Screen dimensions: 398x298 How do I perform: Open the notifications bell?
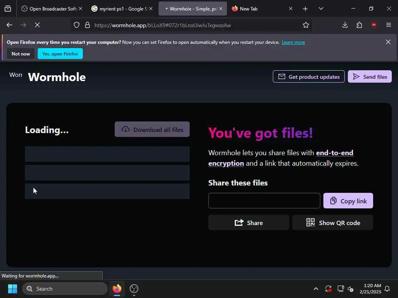click(x=387, y=289)
